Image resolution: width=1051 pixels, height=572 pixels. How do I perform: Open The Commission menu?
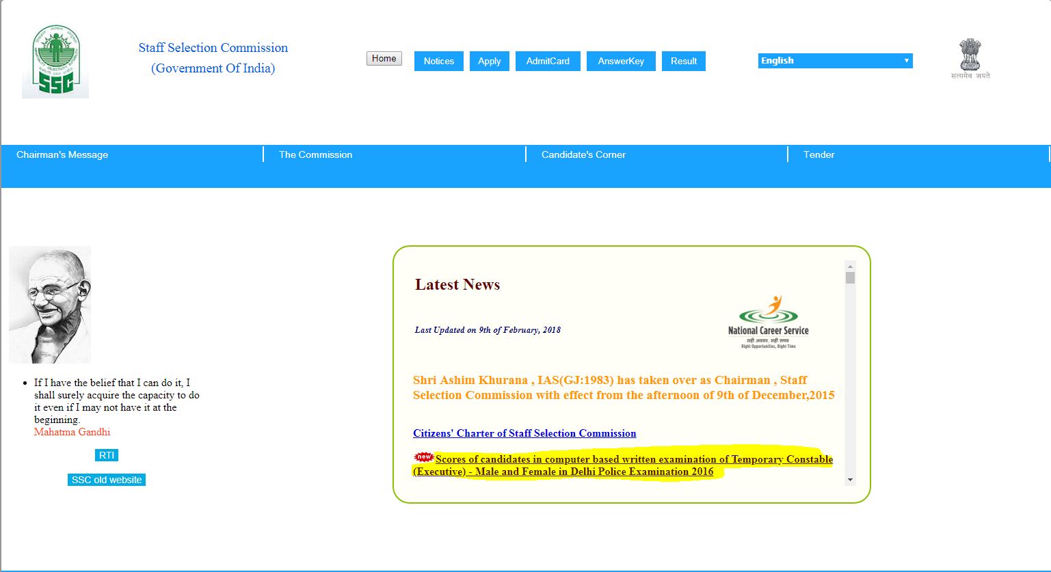click(x=315, y=154)
